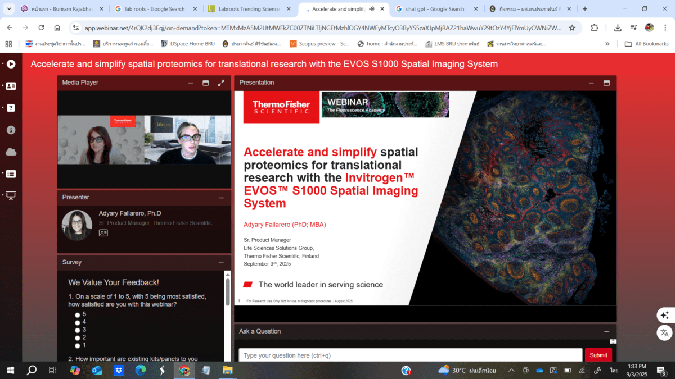Open LMS BRU bookmark
The width and height of the screenshot is (675, 379).
point(453,44)
